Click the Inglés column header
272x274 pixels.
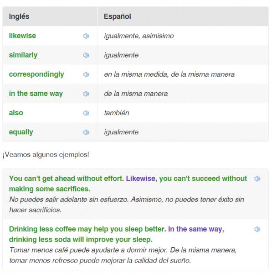click(x=19, y=16)
